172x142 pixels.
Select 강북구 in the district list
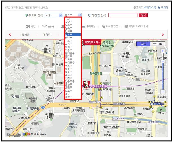click(x=73, y=28)
